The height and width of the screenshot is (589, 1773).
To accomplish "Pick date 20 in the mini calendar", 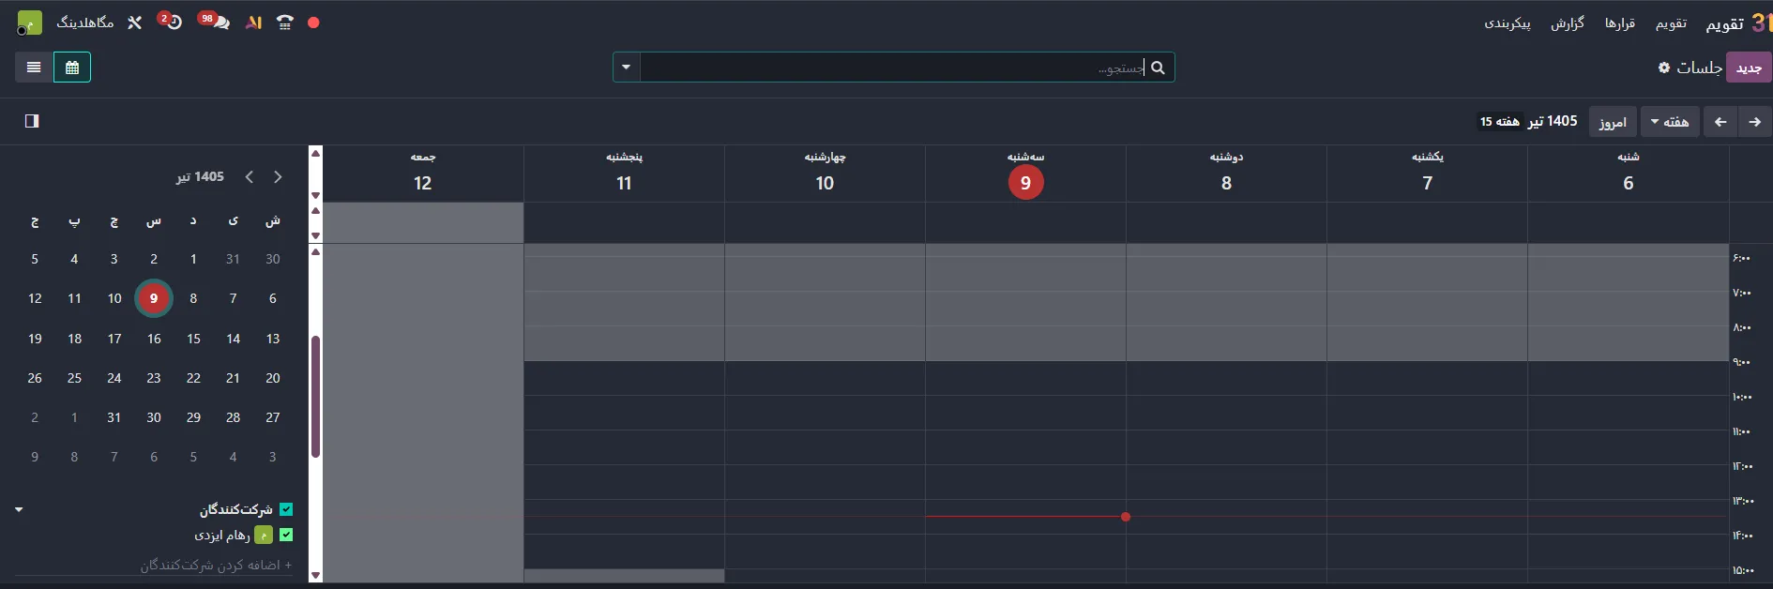I will pos(273,378).
